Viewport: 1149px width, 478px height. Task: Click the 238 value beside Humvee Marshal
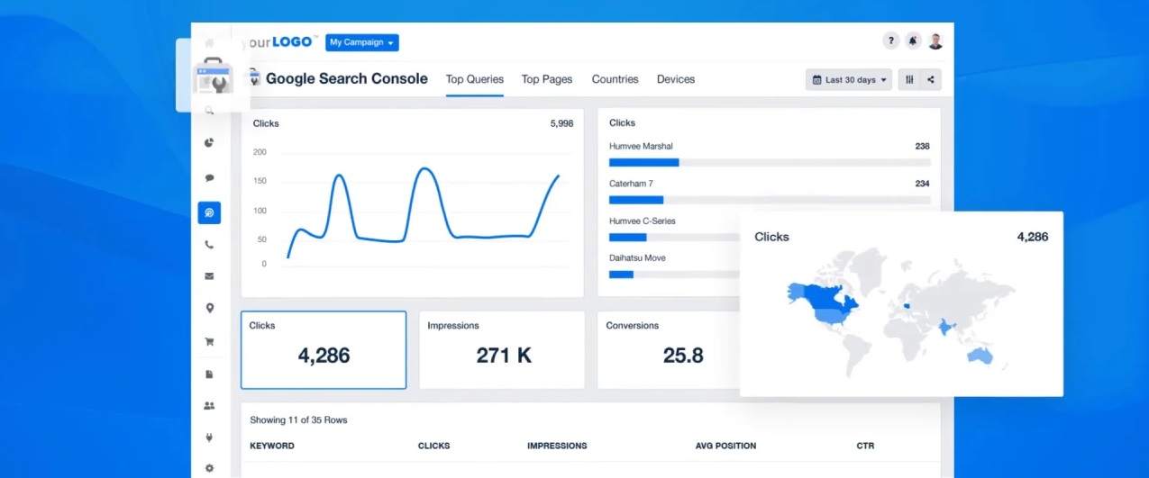click(922, 146)
